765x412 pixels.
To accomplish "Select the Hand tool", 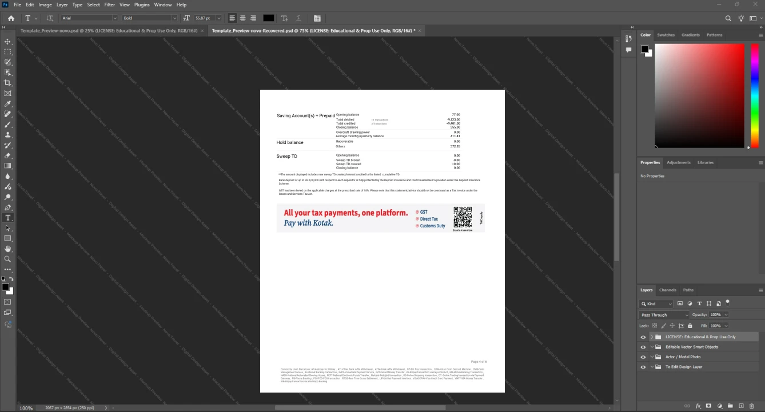I will coord(8,249).
